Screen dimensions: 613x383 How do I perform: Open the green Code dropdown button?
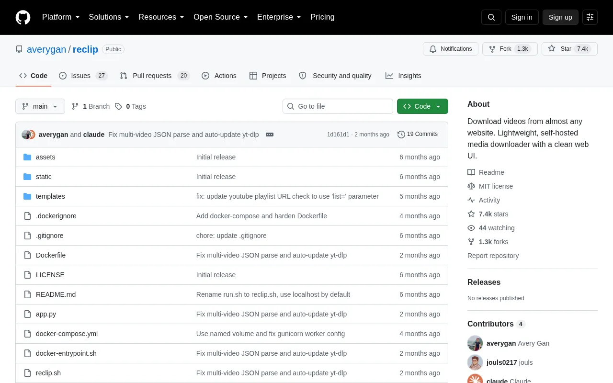(422, 106)
